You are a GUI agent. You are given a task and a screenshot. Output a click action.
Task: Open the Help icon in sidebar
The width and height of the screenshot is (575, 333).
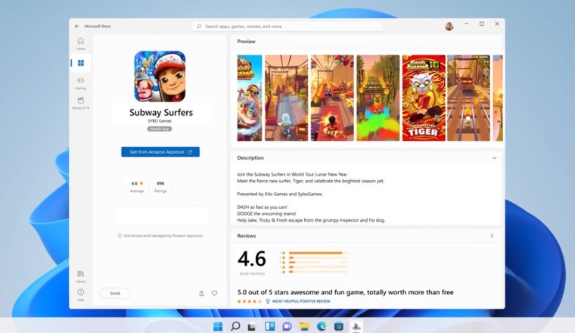click(81, 294)
